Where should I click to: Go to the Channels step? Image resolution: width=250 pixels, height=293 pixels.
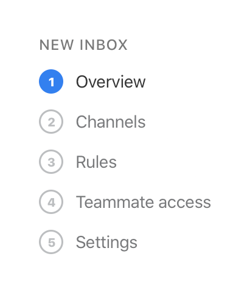(111, 122)
